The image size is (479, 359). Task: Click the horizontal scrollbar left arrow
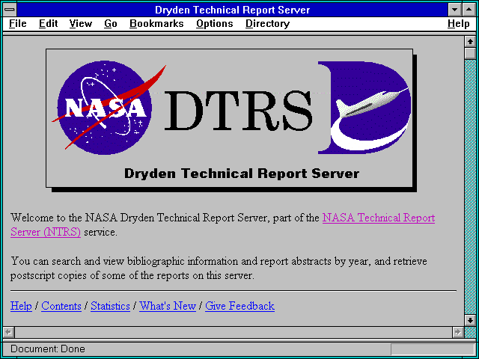pos(9,332)
